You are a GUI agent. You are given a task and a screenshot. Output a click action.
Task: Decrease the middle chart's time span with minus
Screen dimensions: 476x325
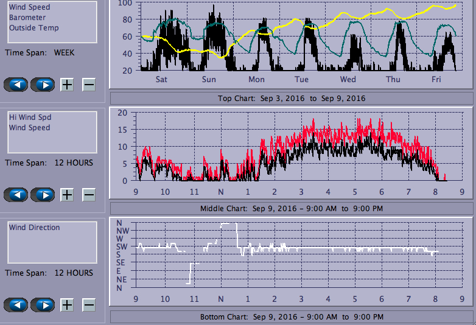(89, 195)
